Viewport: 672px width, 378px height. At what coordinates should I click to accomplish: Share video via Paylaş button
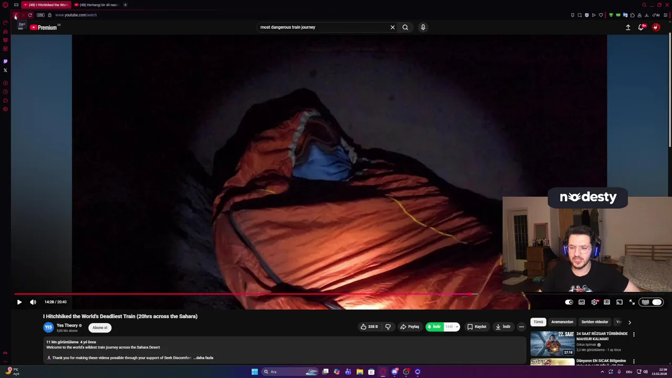[x=409, y=327]
